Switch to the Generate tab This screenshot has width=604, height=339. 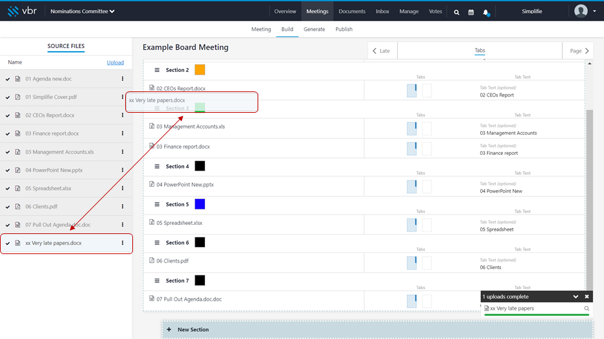click(x=314, y=29)
